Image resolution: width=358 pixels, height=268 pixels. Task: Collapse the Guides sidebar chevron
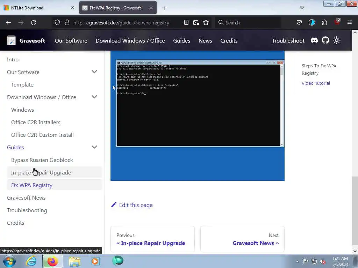pos(94,147)
